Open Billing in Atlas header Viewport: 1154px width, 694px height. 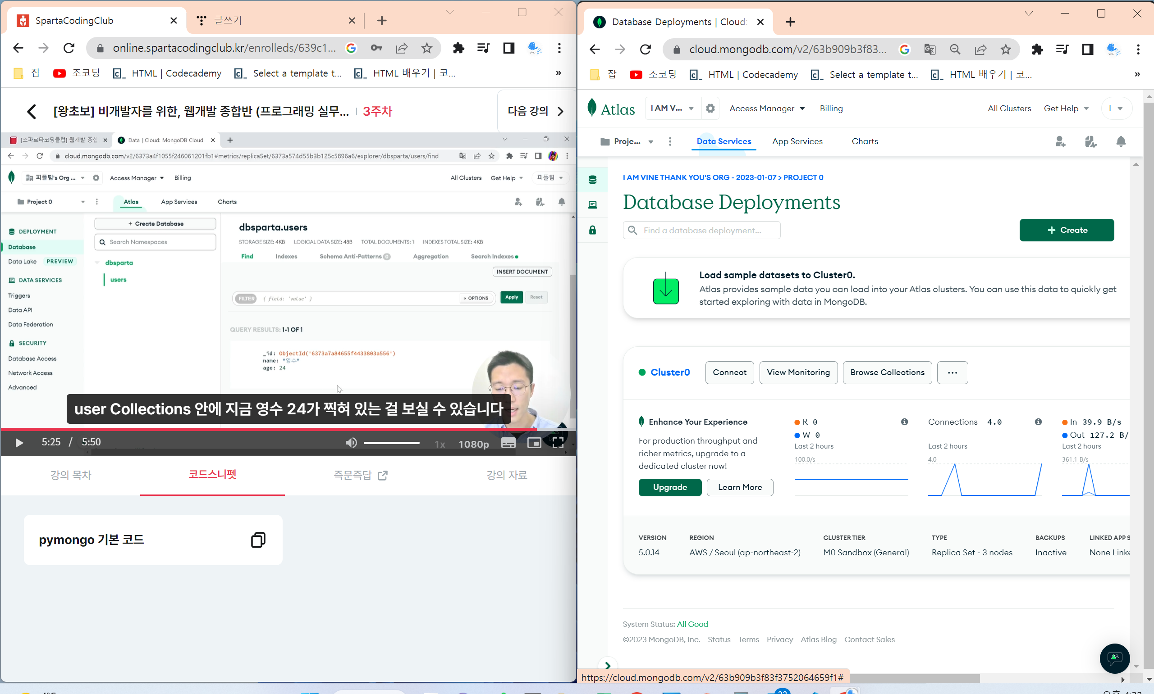coord(831,109)
